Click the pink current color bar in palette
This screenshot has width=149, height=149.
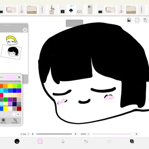click(x=10, y=77)
